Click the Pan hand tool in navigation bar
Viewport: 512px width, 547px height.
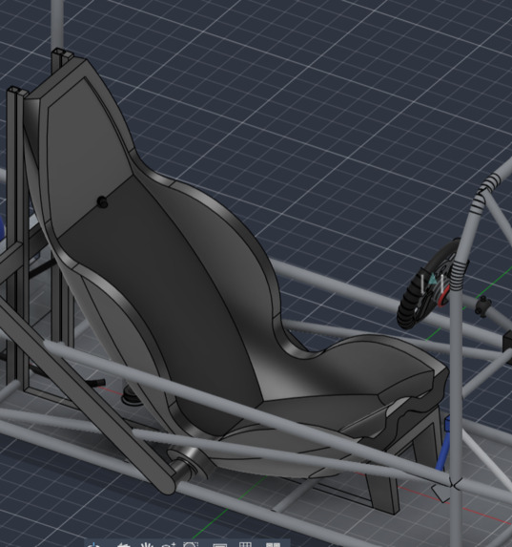[147, 544]
